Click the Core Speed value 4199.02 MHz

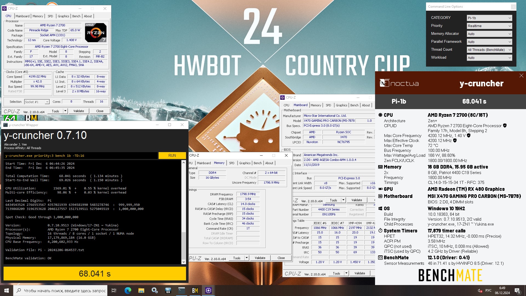click(x=38, y=77)
